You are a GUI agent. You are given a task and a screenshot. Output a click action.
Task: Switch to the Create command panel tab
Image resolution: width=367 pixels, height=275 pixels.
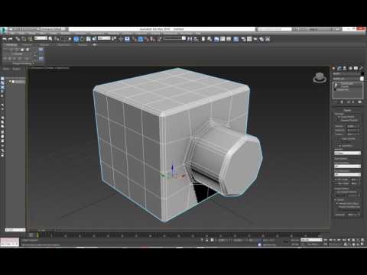(x=334, y=68)
